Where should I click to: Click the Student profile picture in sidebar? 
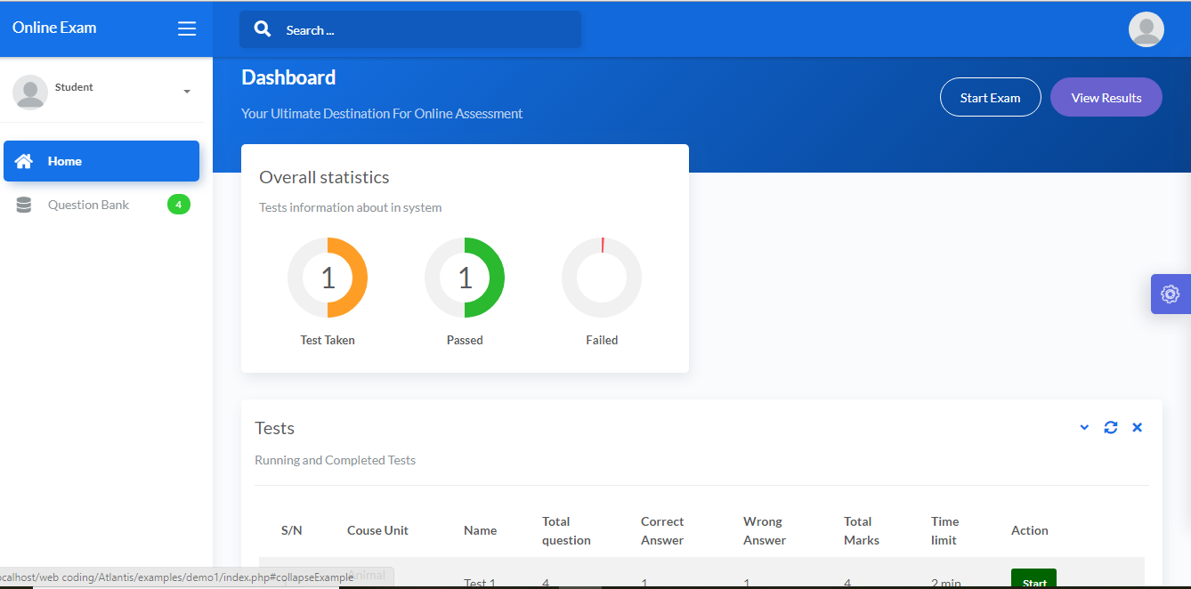click(x=29, y=92)
